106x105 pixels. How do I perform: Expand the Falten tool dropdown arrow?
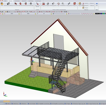58,6
